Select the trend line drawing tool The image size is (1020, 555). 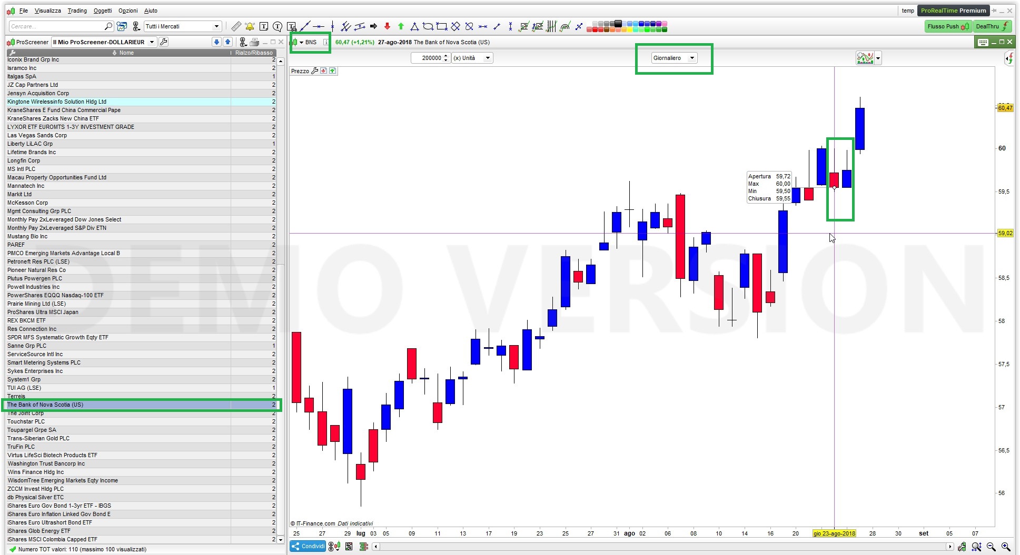pyautogui.click(x=305, y=26)
